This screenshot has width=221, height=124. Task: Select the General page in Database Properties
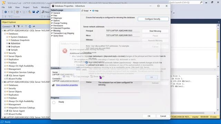click(57, 13)
